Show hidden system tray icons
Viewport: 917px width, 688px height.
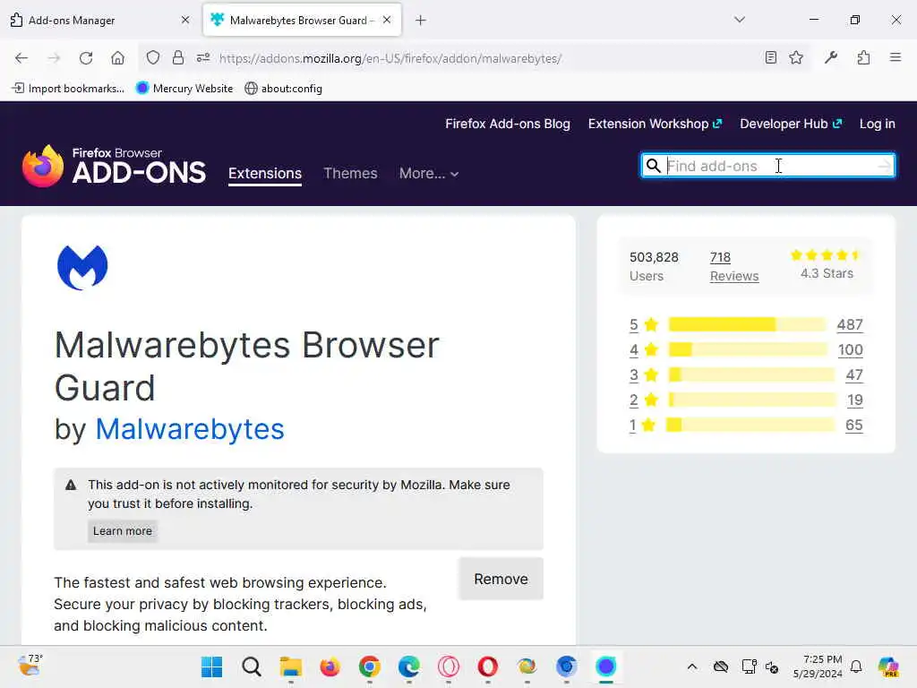point(692,666)
